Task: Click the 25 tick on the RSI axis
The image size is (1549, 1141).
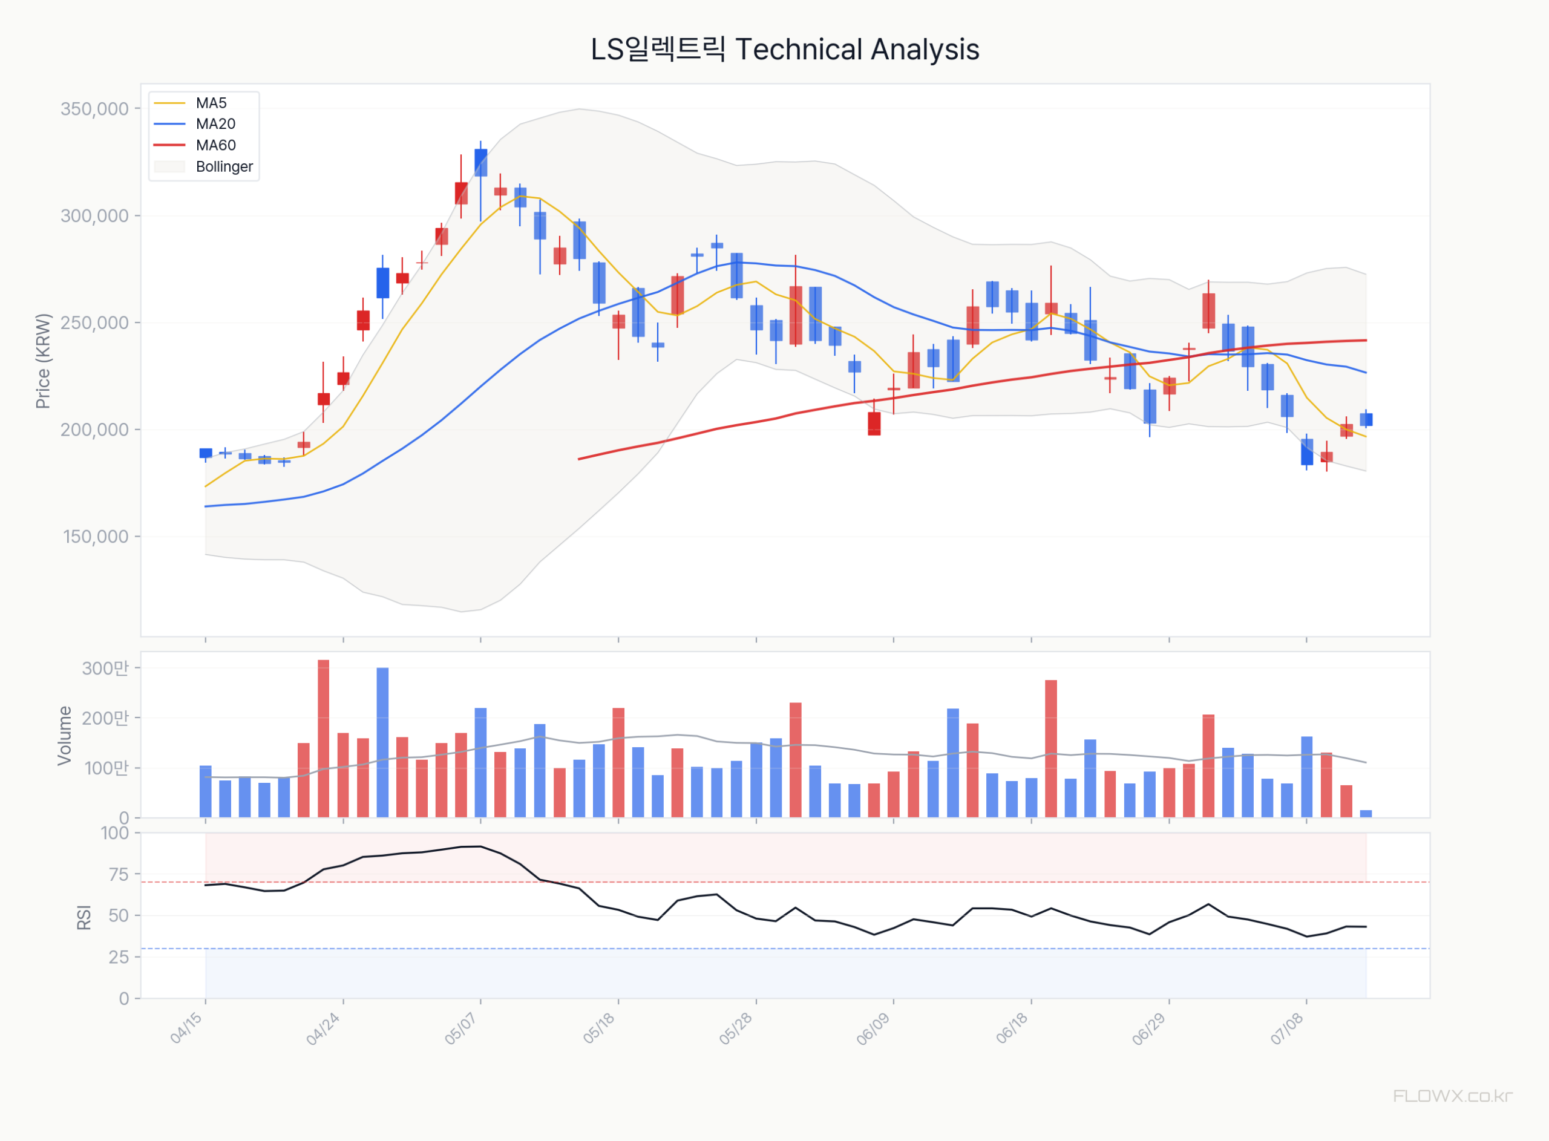Action: pyautogui.click(x=119, y=957)
